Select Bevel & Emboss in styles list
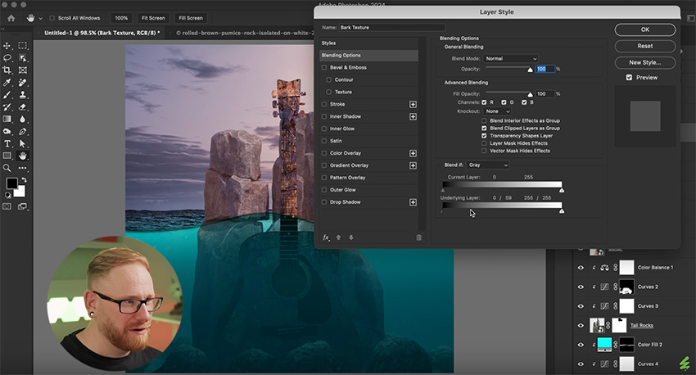The image size is (696, 375). point(348,67)
